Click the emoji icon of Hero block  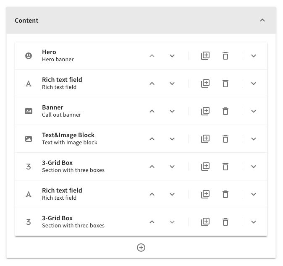tap(29, 56)
